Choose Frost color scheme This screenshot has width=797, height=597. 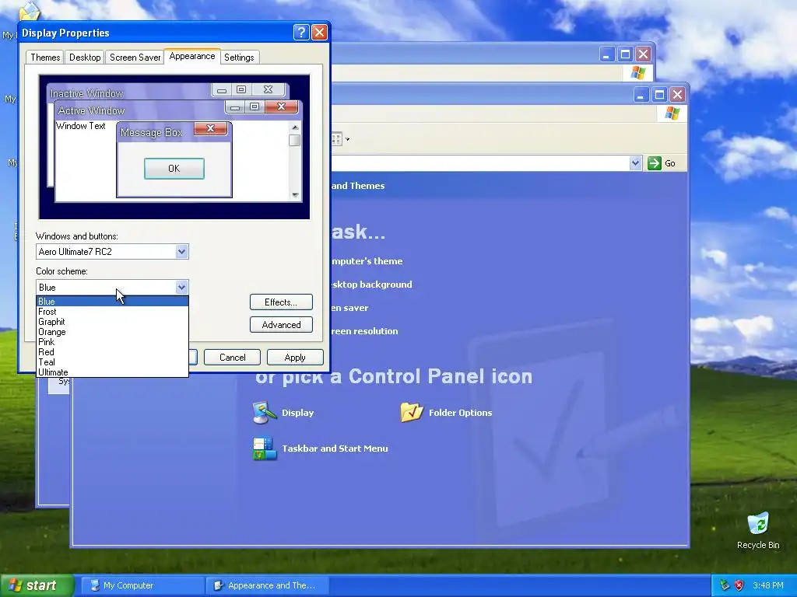pyautogui.click(x=112, y=312)
